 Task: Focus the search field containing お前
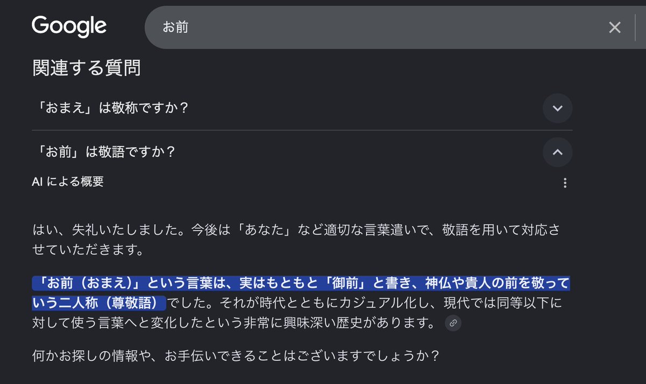[377, 27]
